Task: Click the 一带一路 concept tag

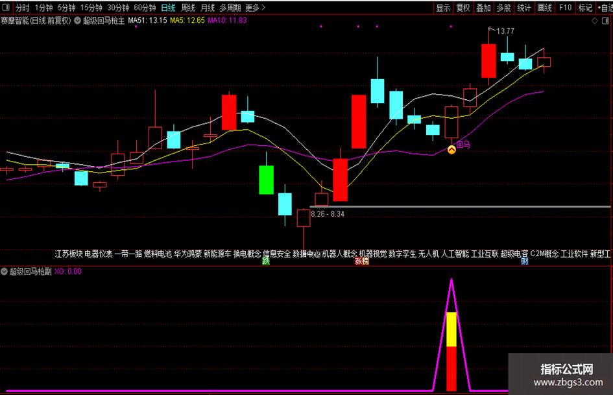Action: [128, 254]
